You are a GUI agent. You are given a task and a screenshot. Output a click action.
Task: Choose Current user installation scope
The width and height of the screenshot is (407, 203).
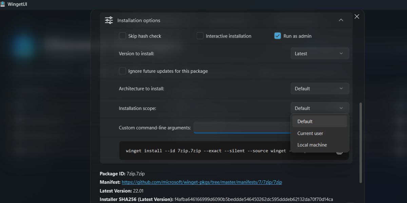(x=320, y=133)
